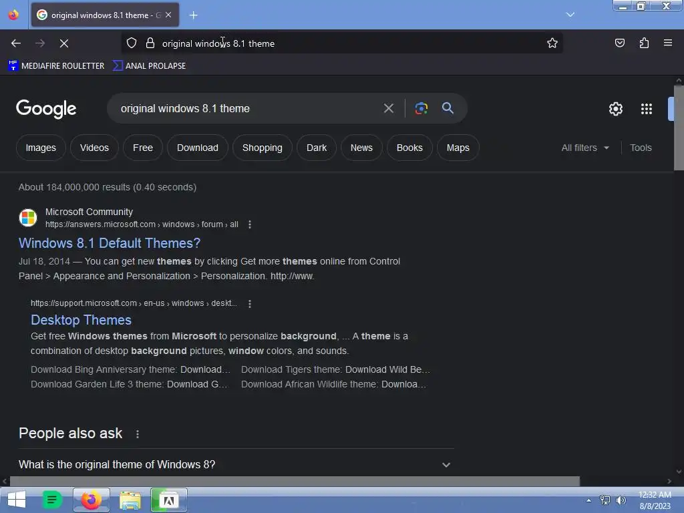Click the Microsoft Community favicon
Screen dimensions: 684x513
tap(28, 218)
